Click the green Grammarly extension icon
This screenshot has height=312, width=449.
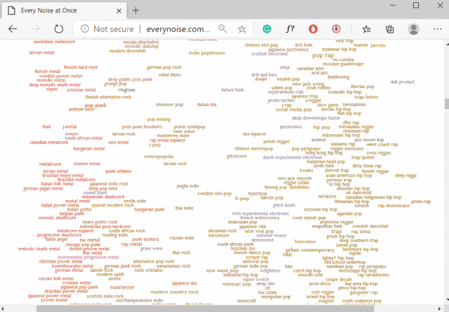(x=267, y=29)
